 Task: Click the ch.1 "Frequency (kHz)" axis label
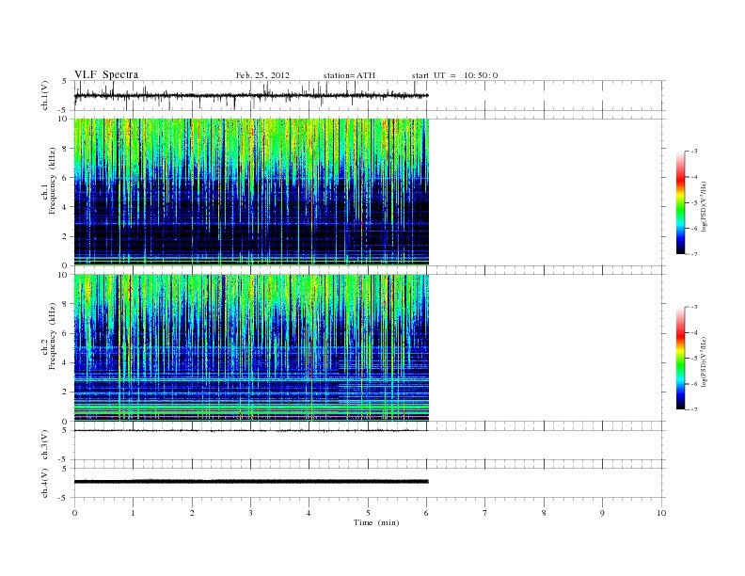(53, 181)
